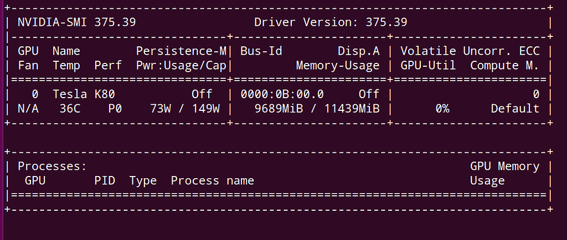567x240 pixels.
Task: Click the Processes: section label
Action: click(x=52, y=166)
